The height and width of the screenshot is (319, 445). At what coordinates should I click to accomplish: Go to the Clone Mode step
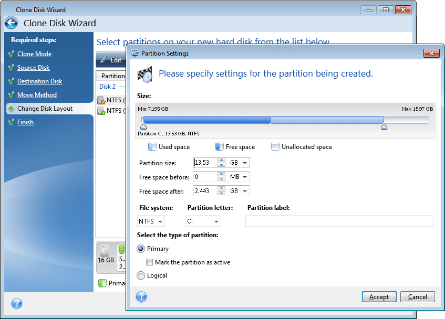tap(34, 54)
